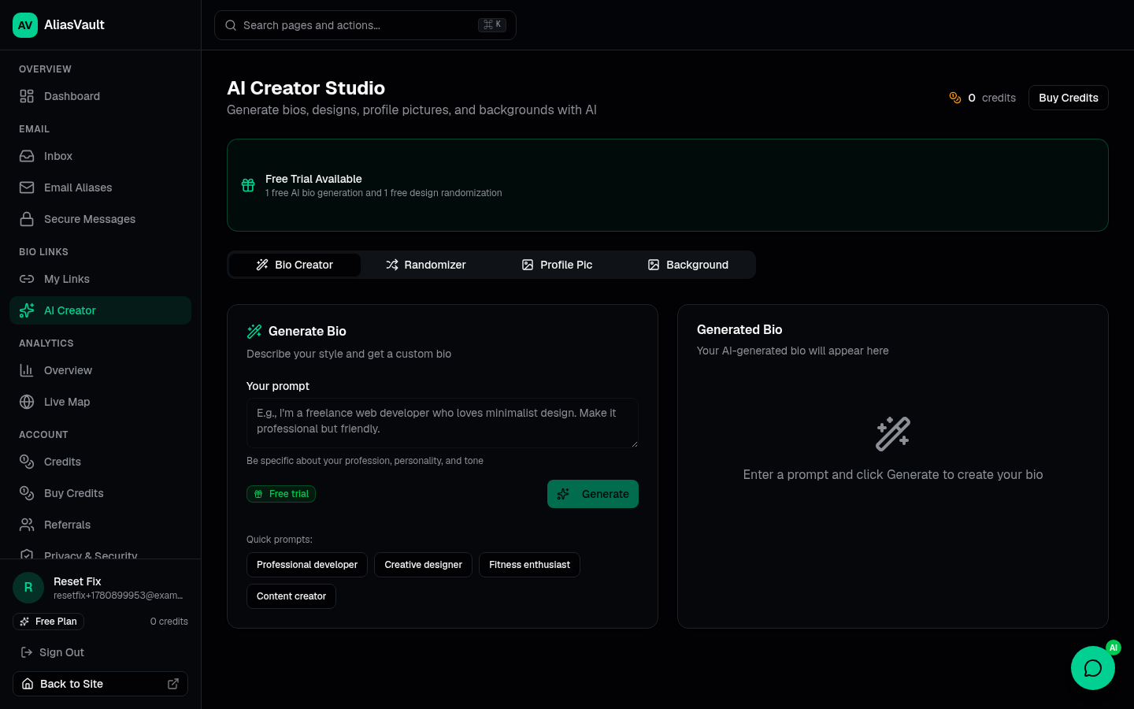Click the large wand placeholder in Generated Bio

pyautogui.click(x=893, y=434)
